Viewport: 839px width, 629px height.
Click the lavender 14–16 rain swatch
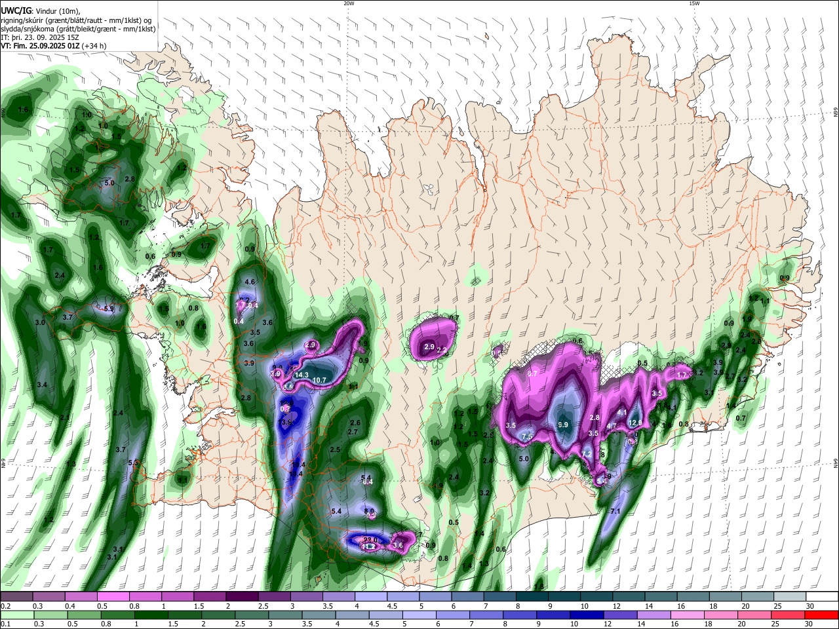tap(654, 615)
